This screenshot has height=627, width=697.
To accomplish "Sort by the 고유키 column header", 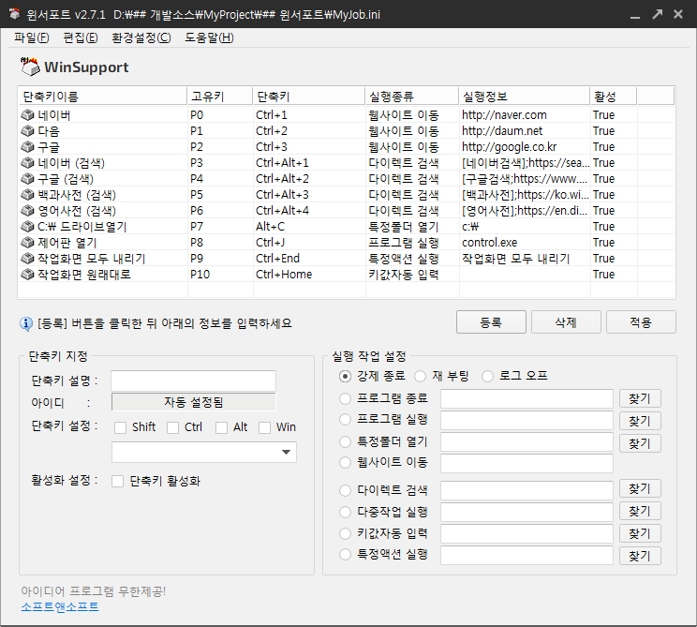I will coord(220,96).
